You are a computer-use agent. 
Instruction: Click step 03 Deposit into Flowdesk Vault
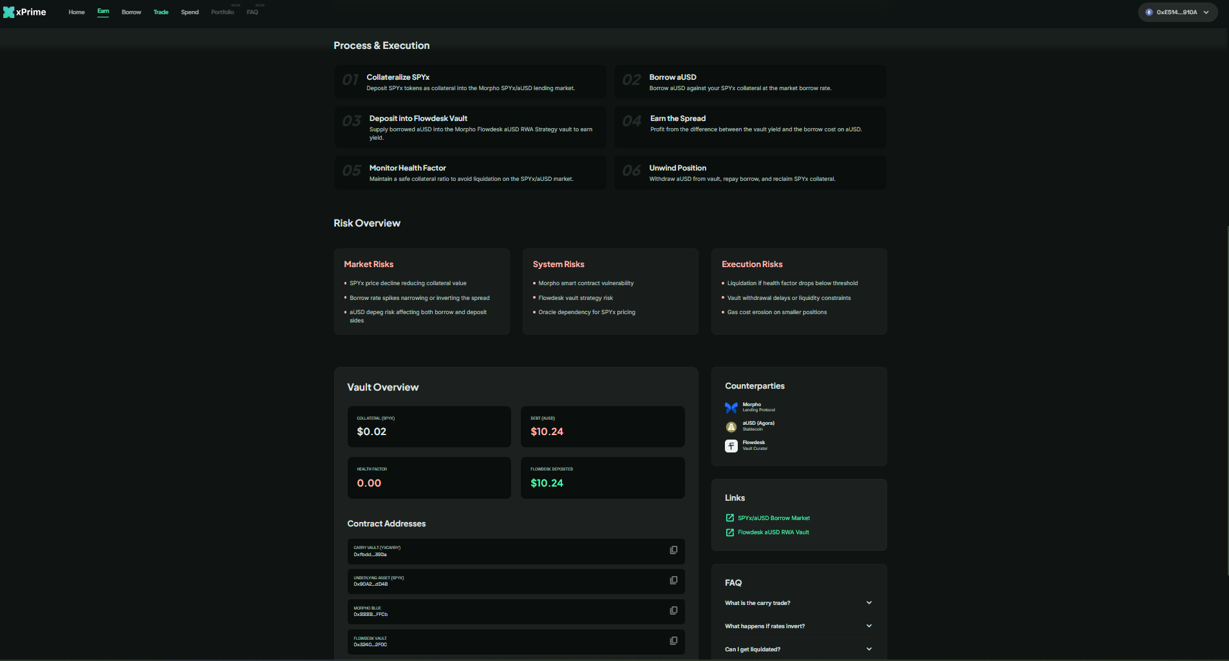point(470,127)
